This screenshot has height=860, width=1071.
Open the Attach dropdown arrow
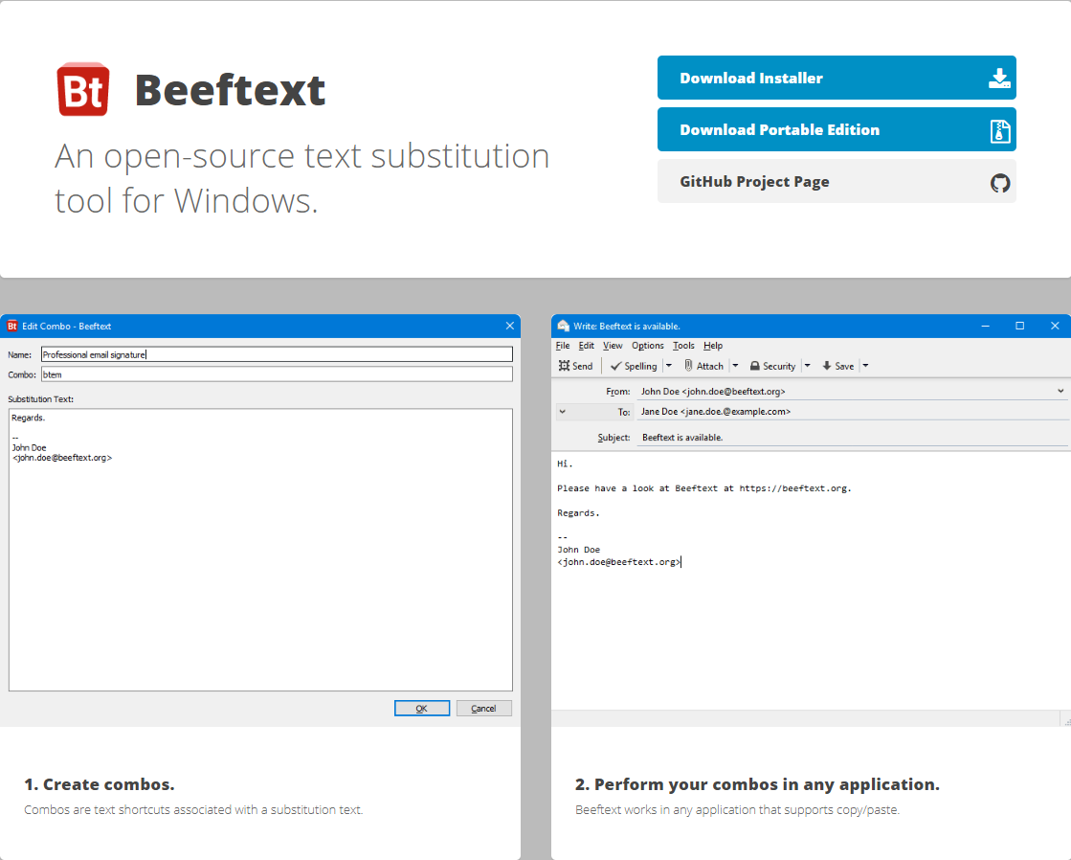tap(736, 366)
